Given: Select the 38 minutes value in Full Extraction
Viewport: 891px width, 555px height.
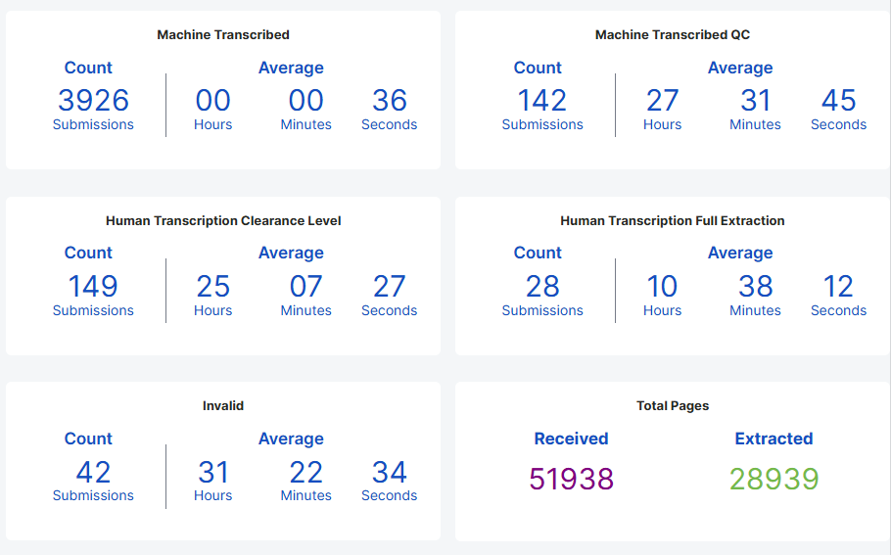Looking at the screenshot, I should click(x=755, y=287).
